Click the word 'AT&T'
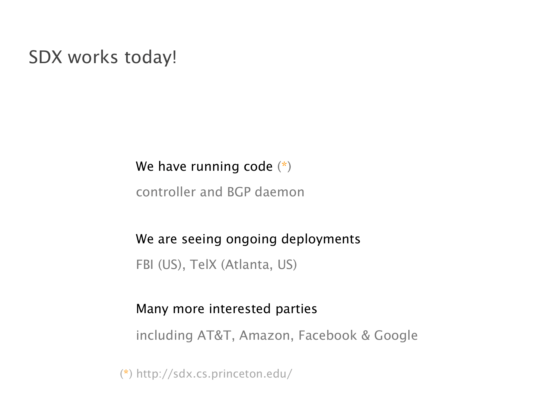Viewport: 546px width, 409px height. 214,335
